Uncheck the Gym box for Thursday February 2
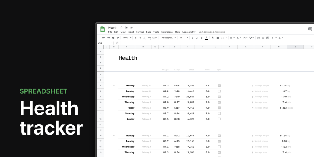Screen dimensions: 314x157 tap(219, 102)
